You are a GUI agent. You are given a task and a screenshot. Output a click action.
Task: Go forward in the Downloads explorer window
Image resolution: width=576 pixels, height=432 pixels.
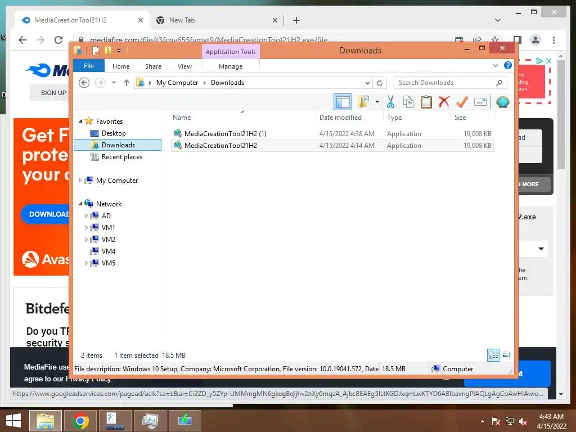(x=100, y=83)
